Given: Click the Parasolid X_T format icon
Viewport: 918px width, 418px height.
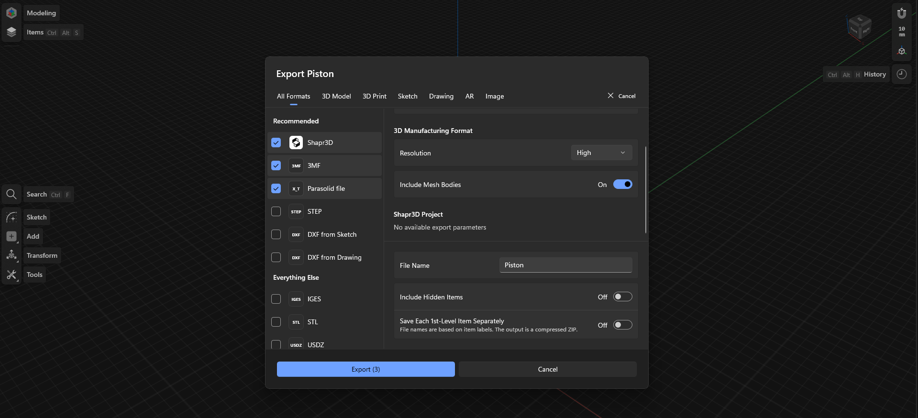Looking at the screenshot, I should coord(296,188).
